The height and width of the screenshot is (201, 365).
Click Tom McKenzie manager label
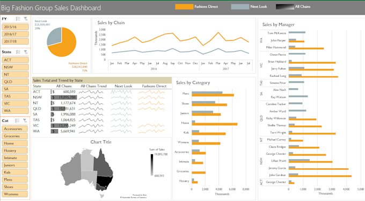[276, 33]
